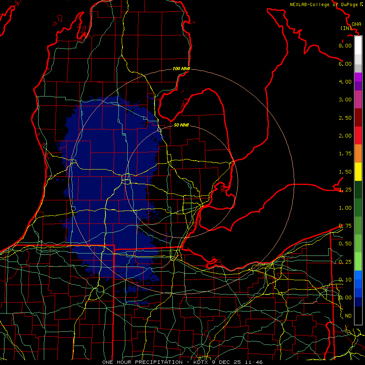The height and width of the screenshot is (365, 365).
Task: Click the dark red legend swatch
Action: [358, 118]
